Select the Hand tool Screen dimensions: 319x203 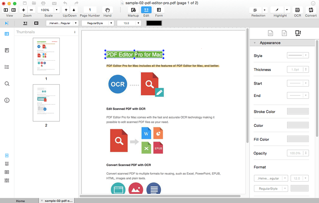pos(107,10)
